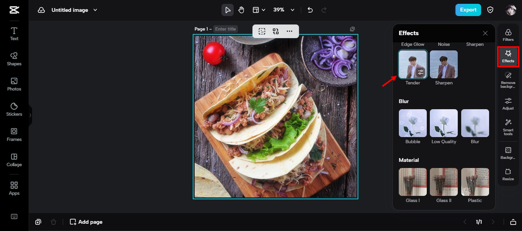Click the replace image icon in floating toolbar

(x=276, y=31)
